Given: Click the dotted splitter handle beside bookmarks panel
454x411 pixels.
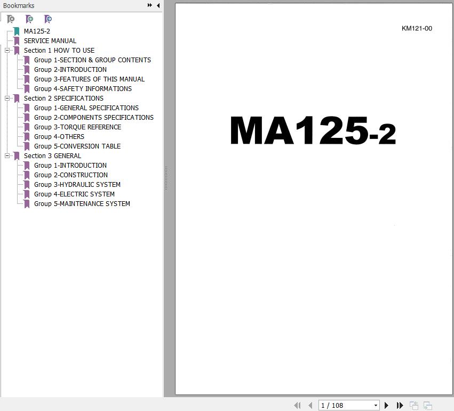Looking at the screenshot, I should [x=166, y=178].
